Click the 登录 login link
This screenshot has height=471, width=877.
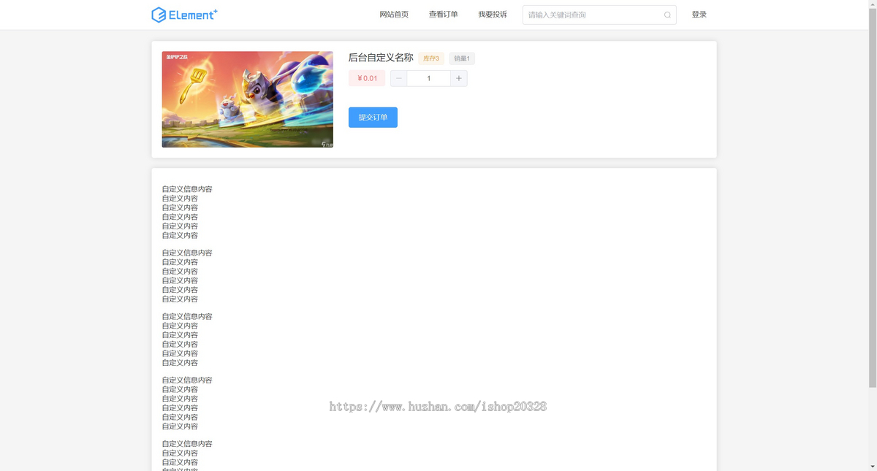(699, 15)
